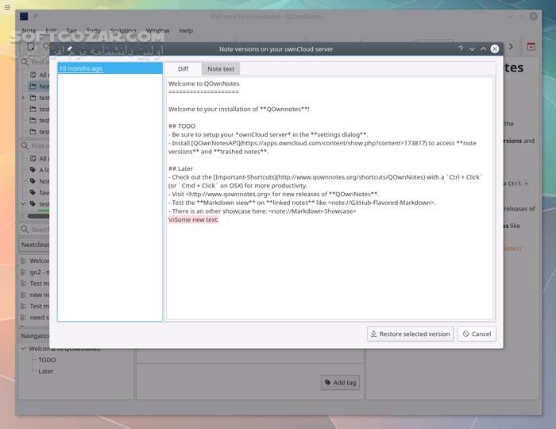Click the hamburger menu at top-left of desktop
556x429 pixels.
7,6
